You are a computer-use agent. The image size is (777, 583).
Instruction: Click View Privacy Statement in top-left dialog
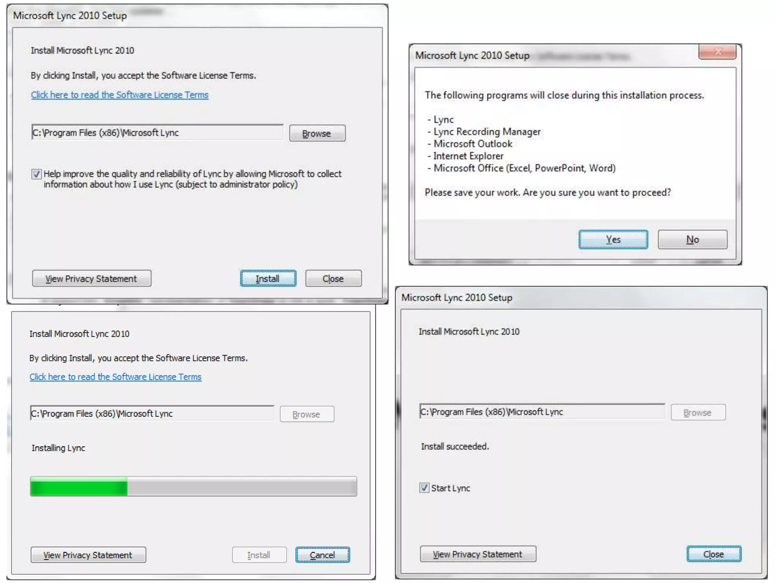pyautogui.click(x=91, y=279)
